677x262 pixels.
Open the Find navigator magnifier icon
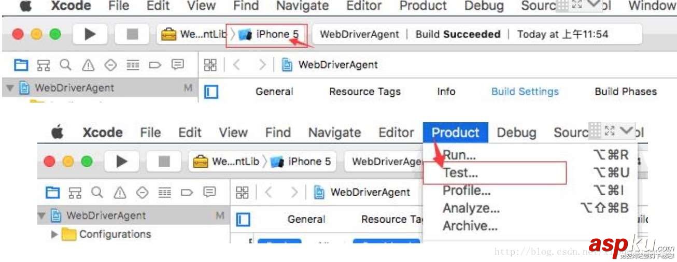pos(65,65)
